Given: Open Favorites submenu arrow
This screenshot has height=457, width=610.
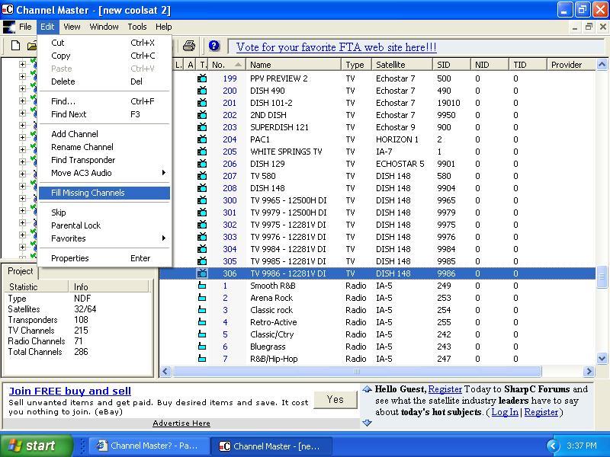Looking at the screenshot, I should 164,238.
